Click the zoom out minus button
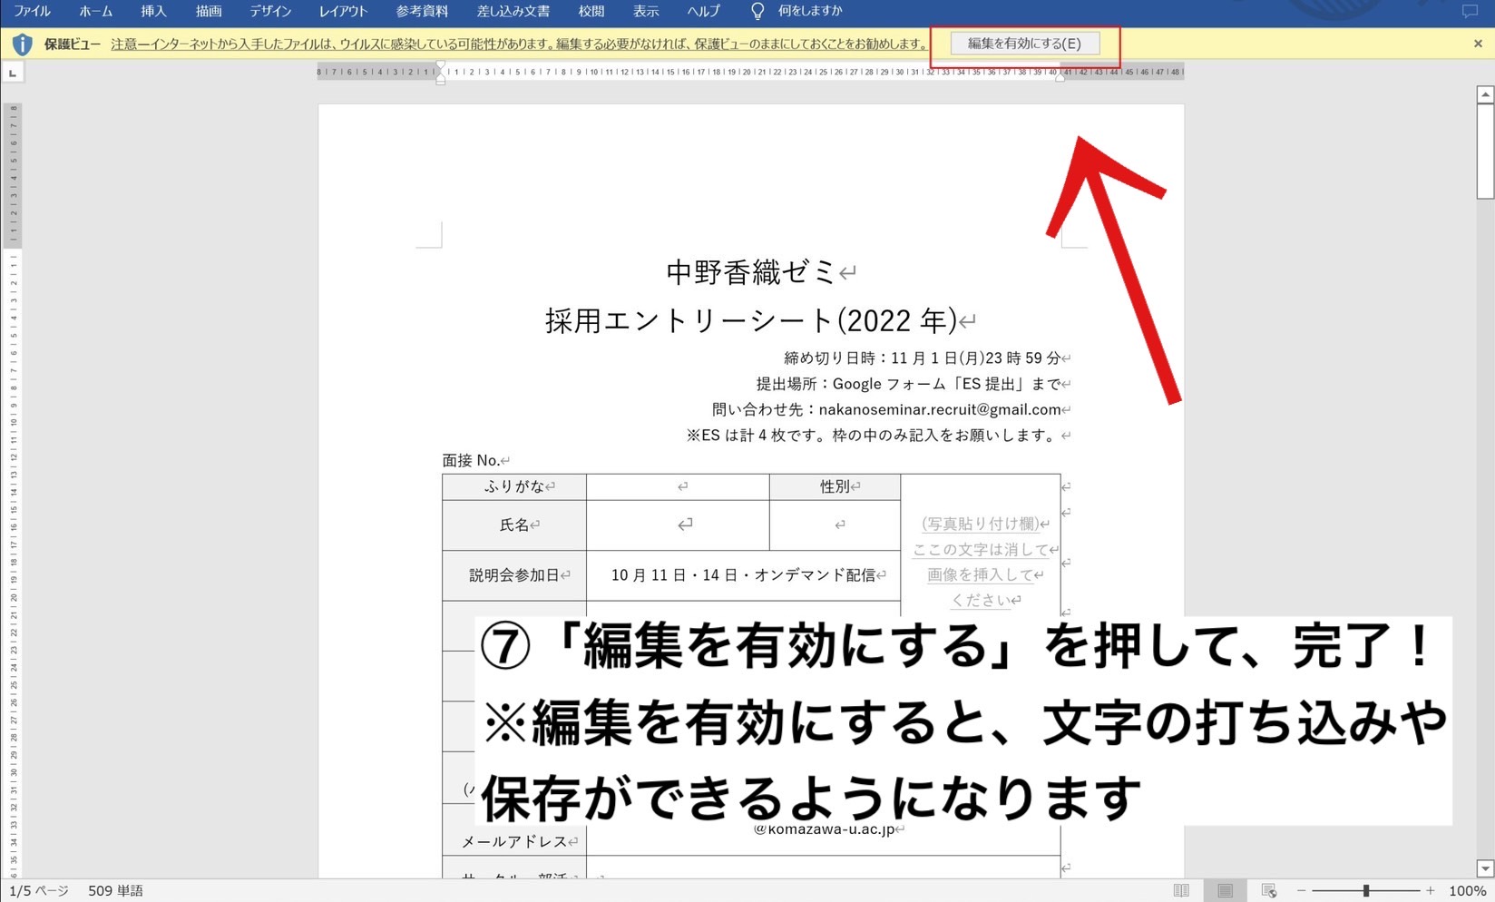Viewport: 1495px width, 902px height. pyautogui.click(x=1301, y=891)
